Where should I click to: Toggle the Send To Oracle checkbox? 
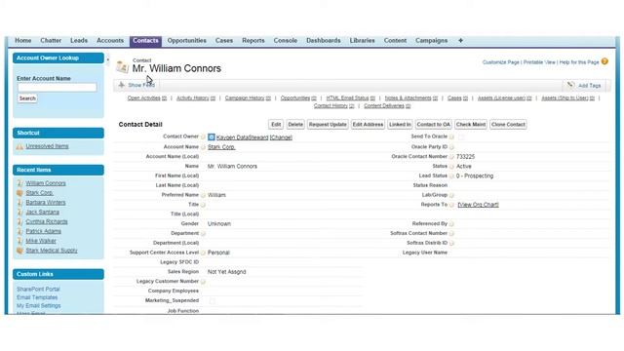(x=461, y=136)
